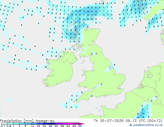
Task: Click the '7' precipitation value north of Scotland
Action: [80, 11]
